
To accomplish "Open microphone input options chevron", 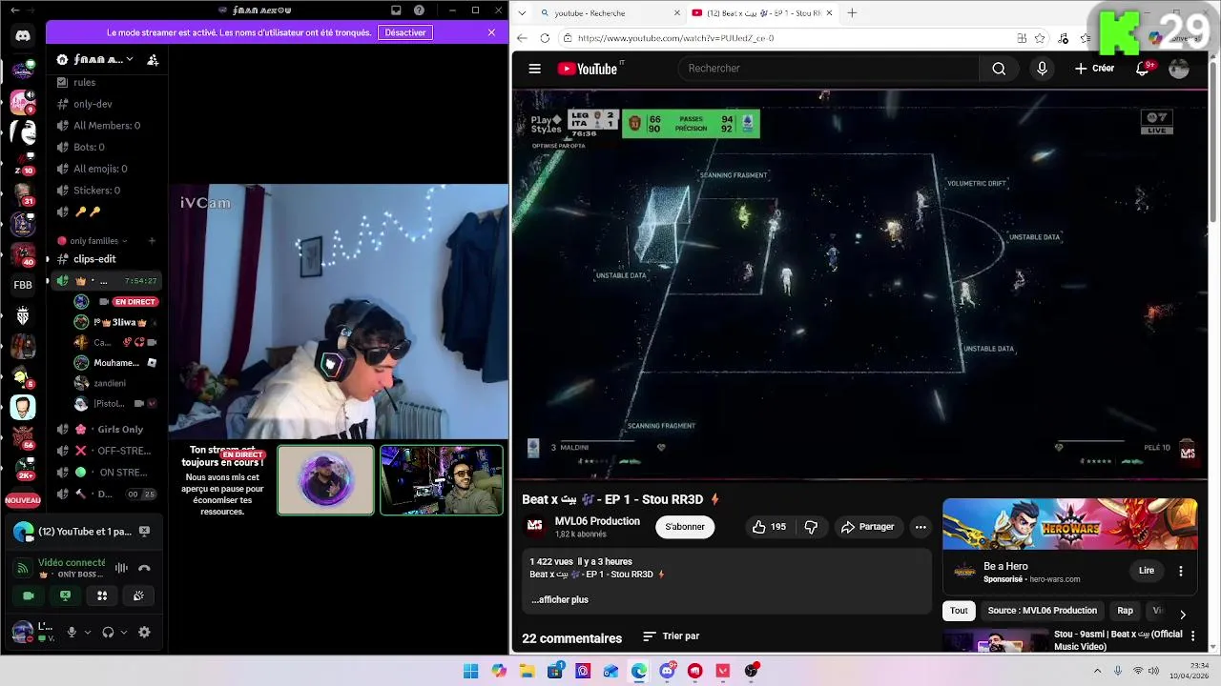I will 88,632.
